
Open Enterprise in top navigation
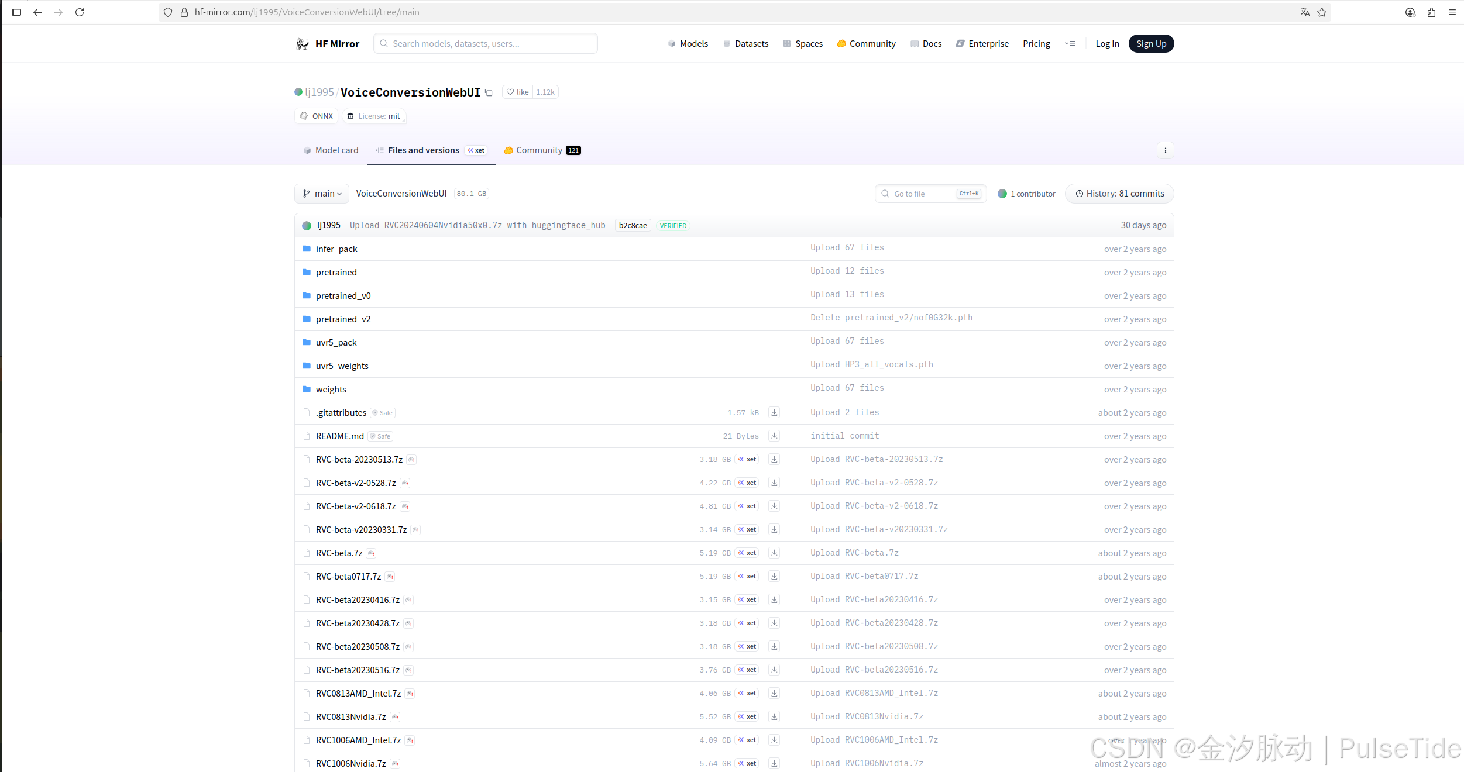[x=982, y=44]
